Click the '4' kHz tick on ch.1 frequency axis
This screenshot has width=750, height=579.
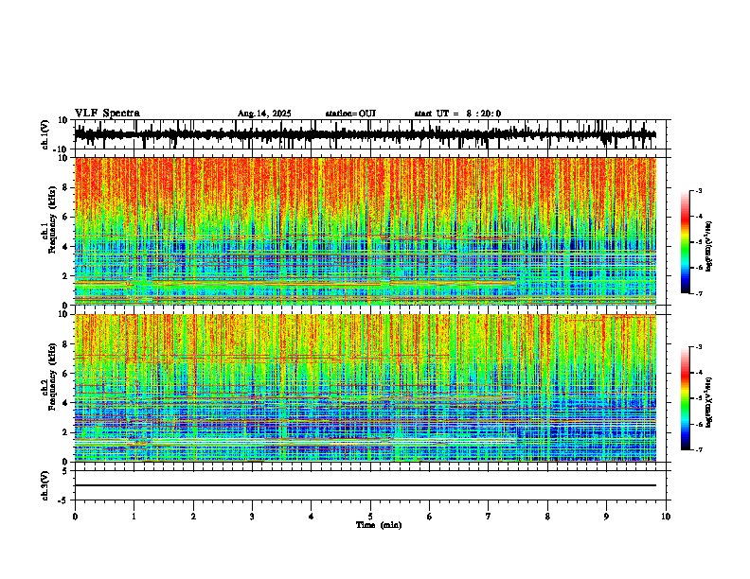tap(65, 247)
